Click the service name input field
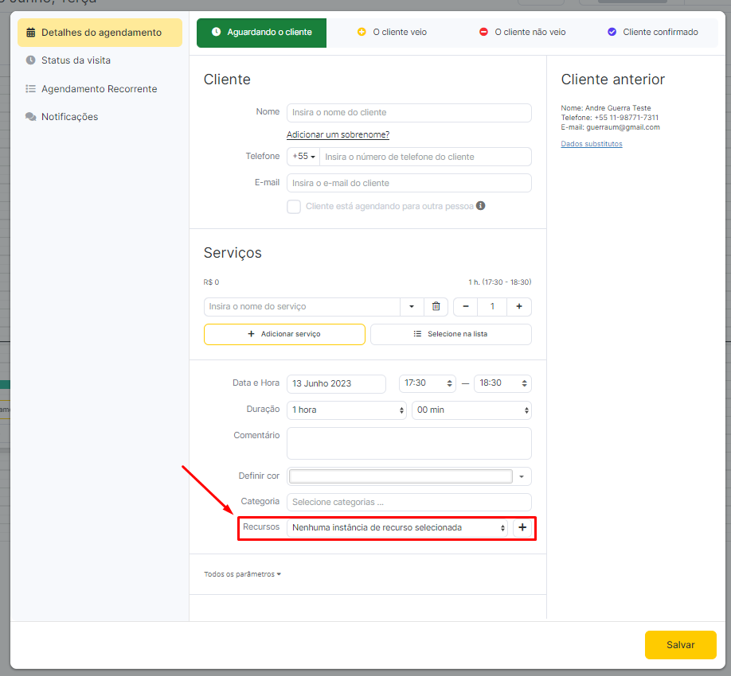The width and height of the screenshot is (731, 676). [x=302, y=307]
